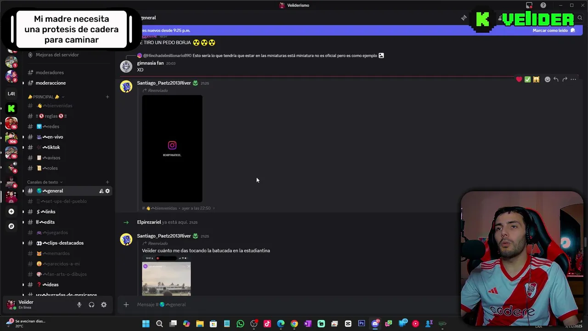Click Elpirezariel name in join message
This screenshot has height=331, width=588.
point(149,222)
